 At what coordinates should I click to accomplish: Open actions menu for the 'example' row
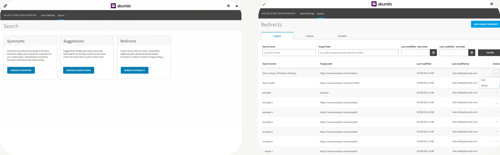[496, 93]
